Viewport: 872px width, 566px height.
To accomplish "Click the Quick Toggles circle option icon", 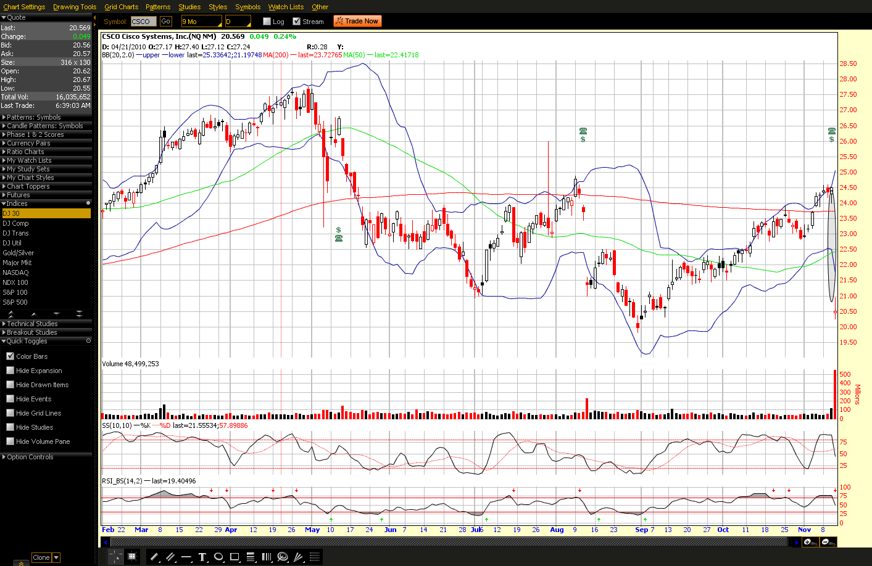I will pyautogui.click(x=88, y=341).
